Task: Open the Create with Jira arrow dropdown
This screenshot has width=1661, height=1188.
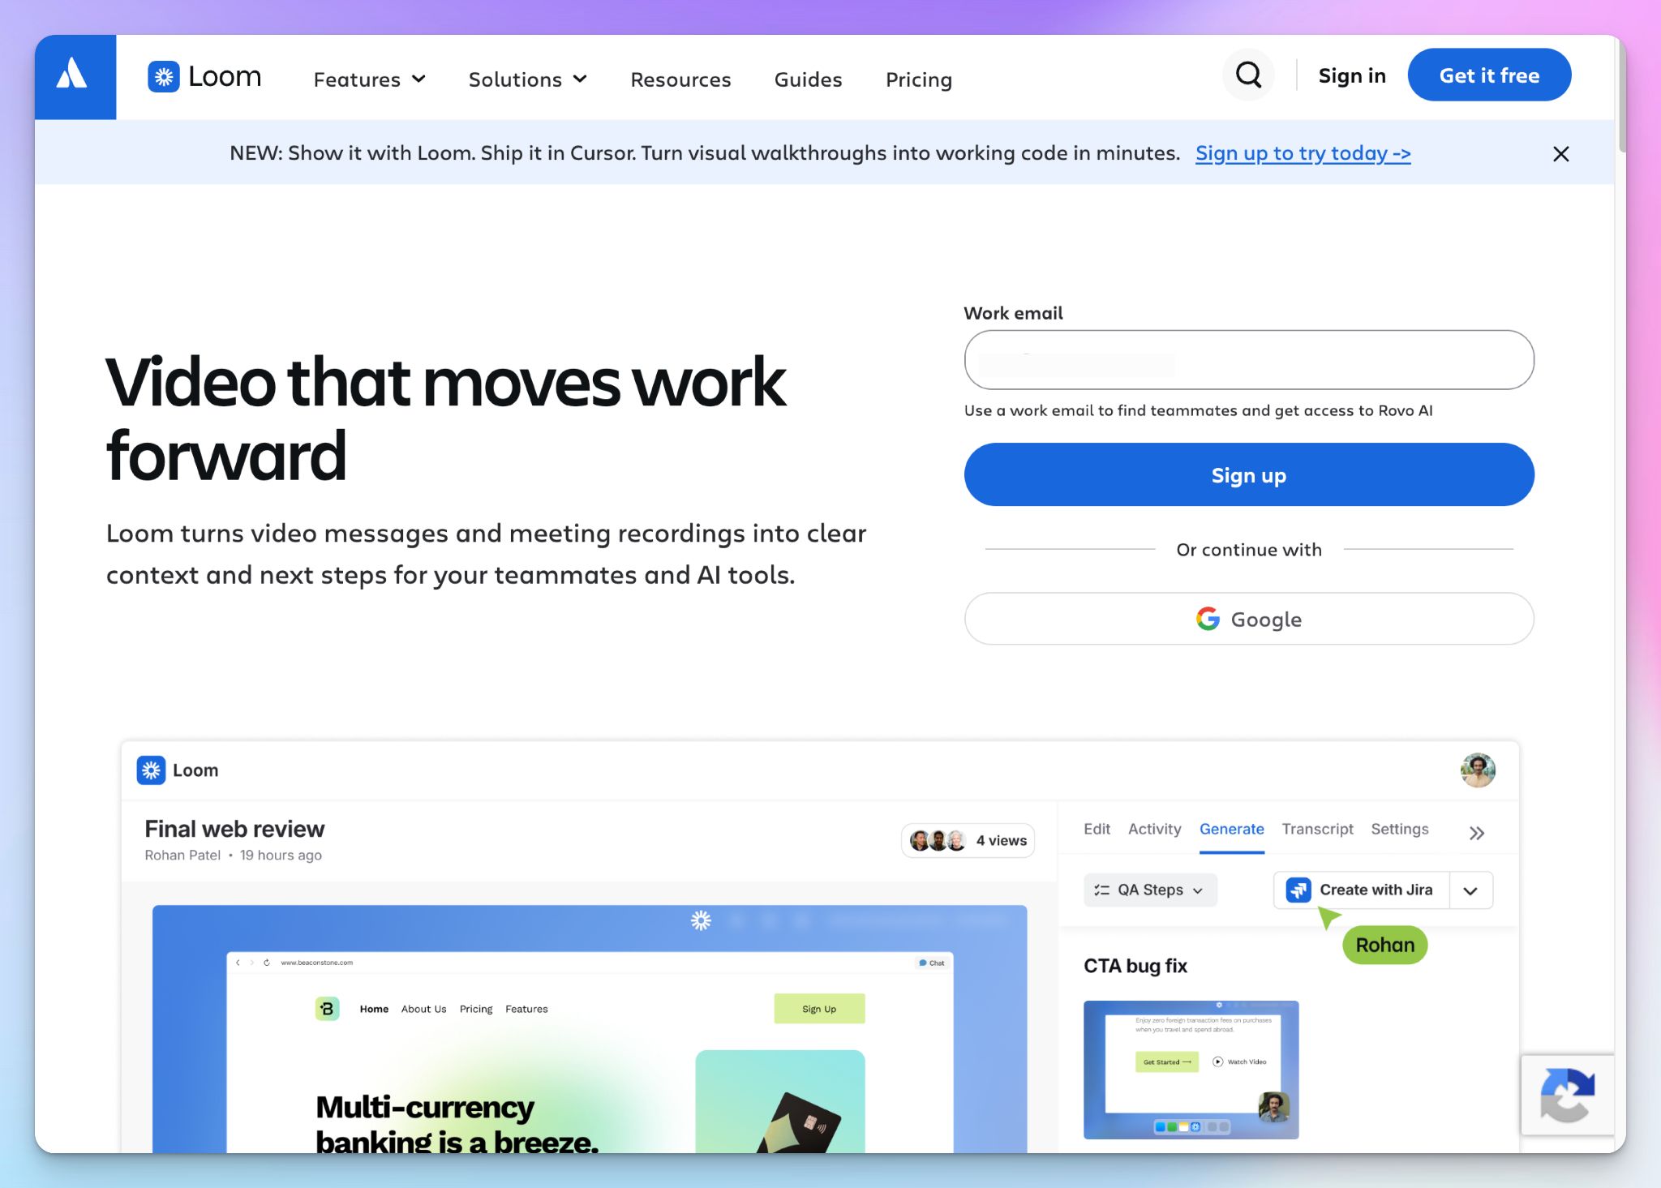Action: 1470,890
